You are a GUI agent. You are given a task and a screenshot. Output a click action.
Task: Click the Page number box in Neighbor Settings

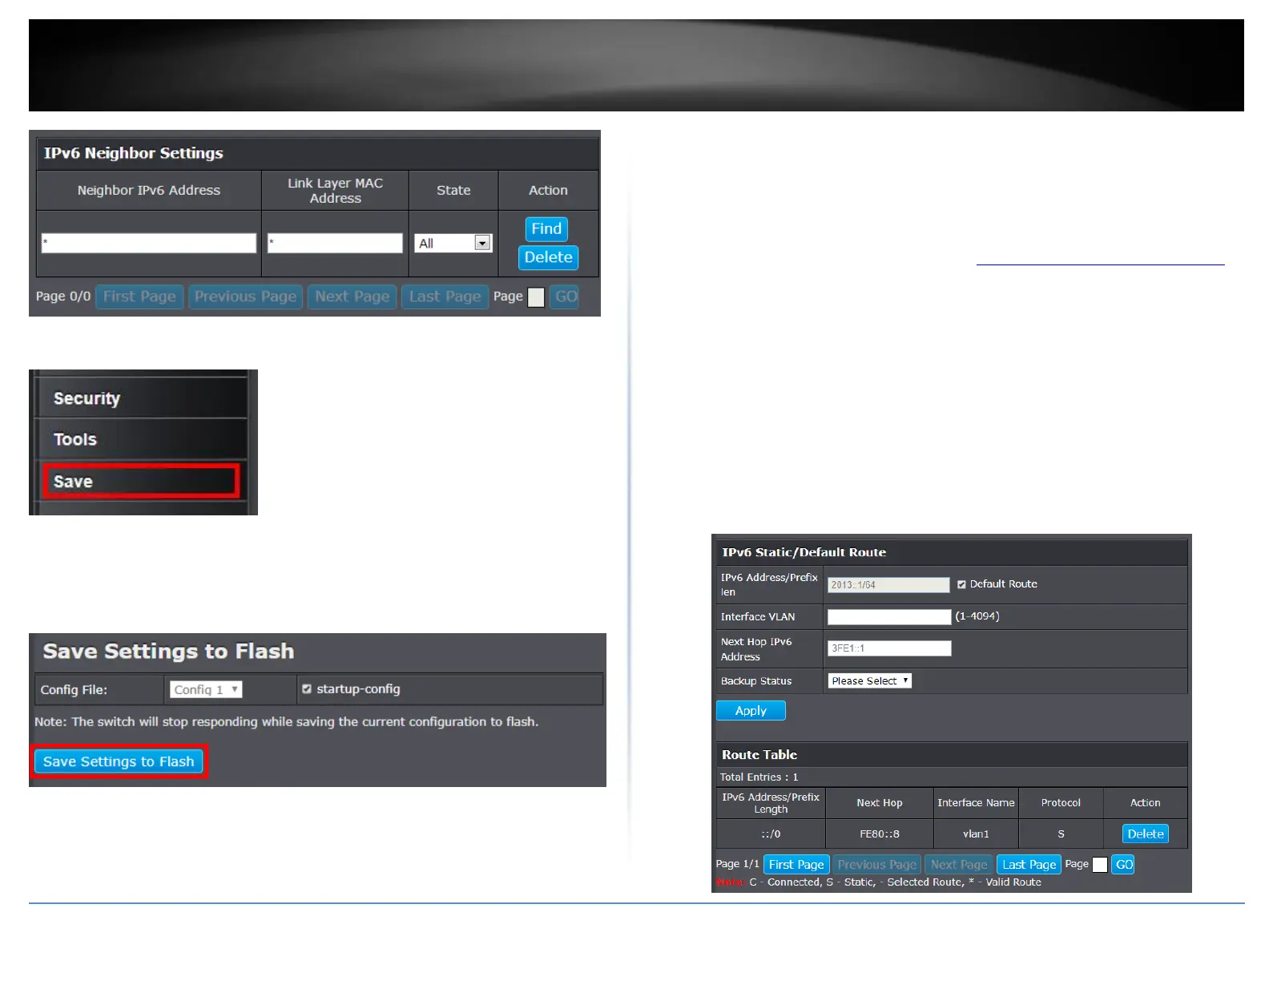click(x=536, y=297)
